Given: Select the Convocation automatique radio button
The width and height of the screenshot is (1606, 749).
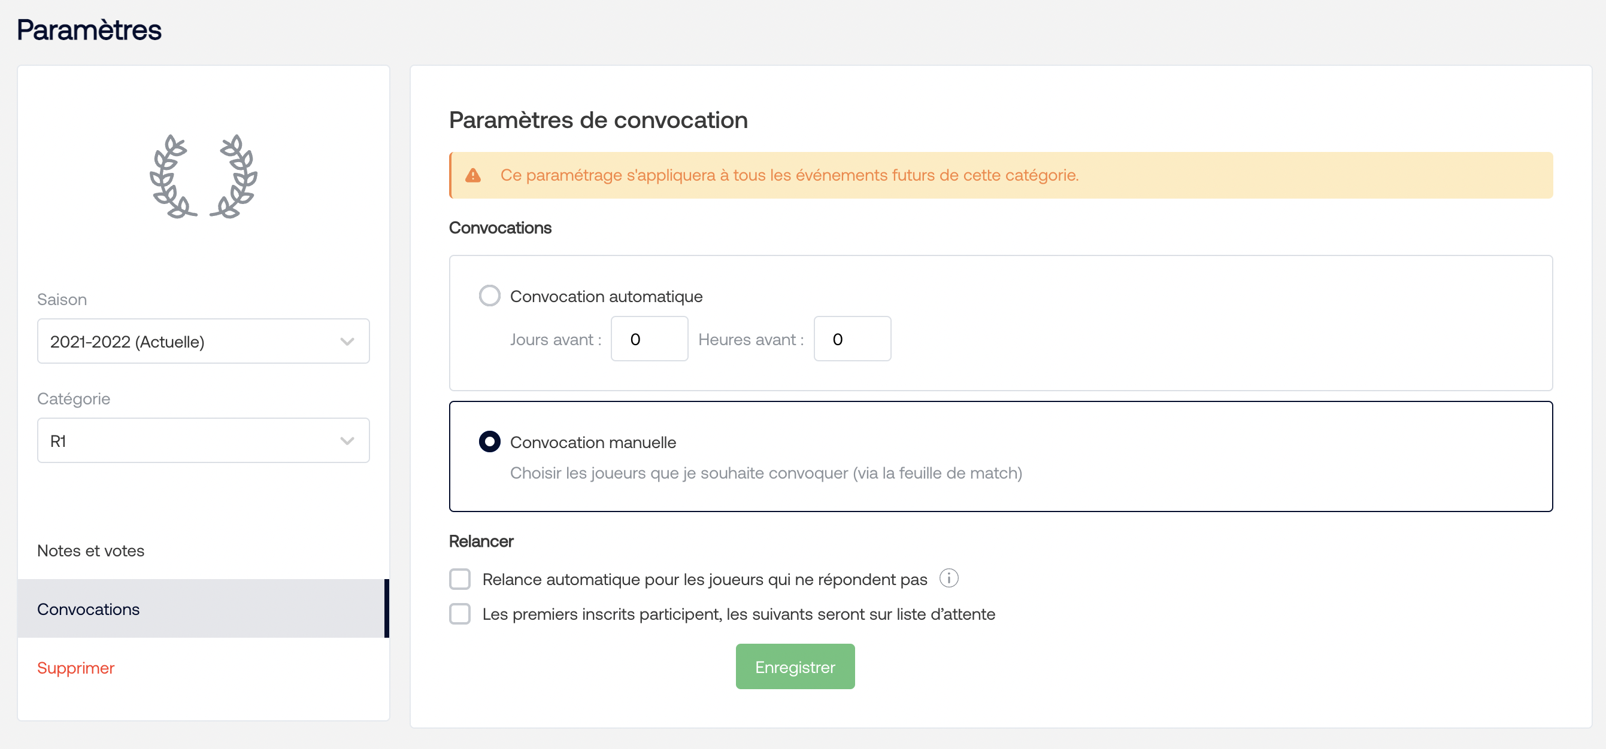Looking at the screenshot, I should (489, 296).
